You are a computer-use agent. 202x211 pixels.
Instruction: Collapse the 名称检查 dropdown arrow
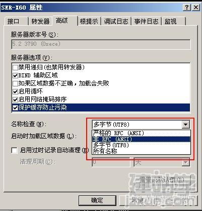(x=185, y=125)
